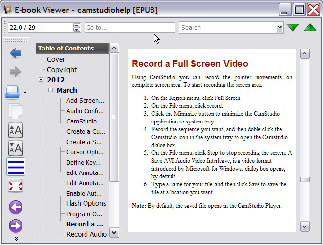Click the page number 22.0 / 29 field

[41, 27]
